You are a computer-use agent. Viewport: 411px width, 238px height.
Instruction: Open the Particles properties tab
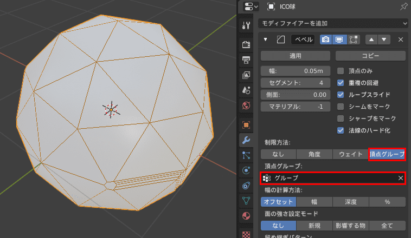246,155
